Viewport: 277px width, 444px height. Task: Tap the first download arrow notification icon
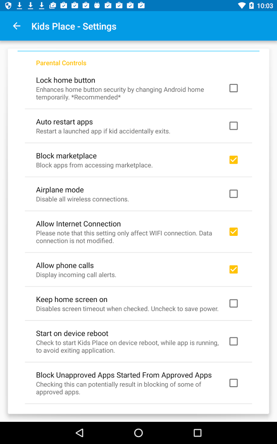point(19,5)
